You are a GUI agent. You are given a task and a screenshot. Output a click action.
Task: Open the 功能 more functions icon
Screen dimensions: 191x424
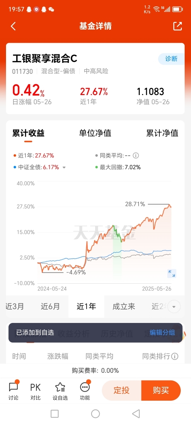(x=85, y=390)
